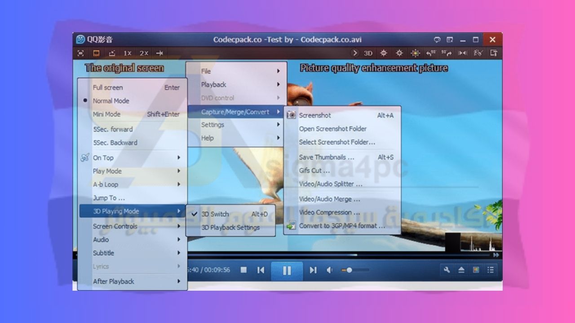
Task: Click the mini mode icon in top toolbar
Action: 112,53
